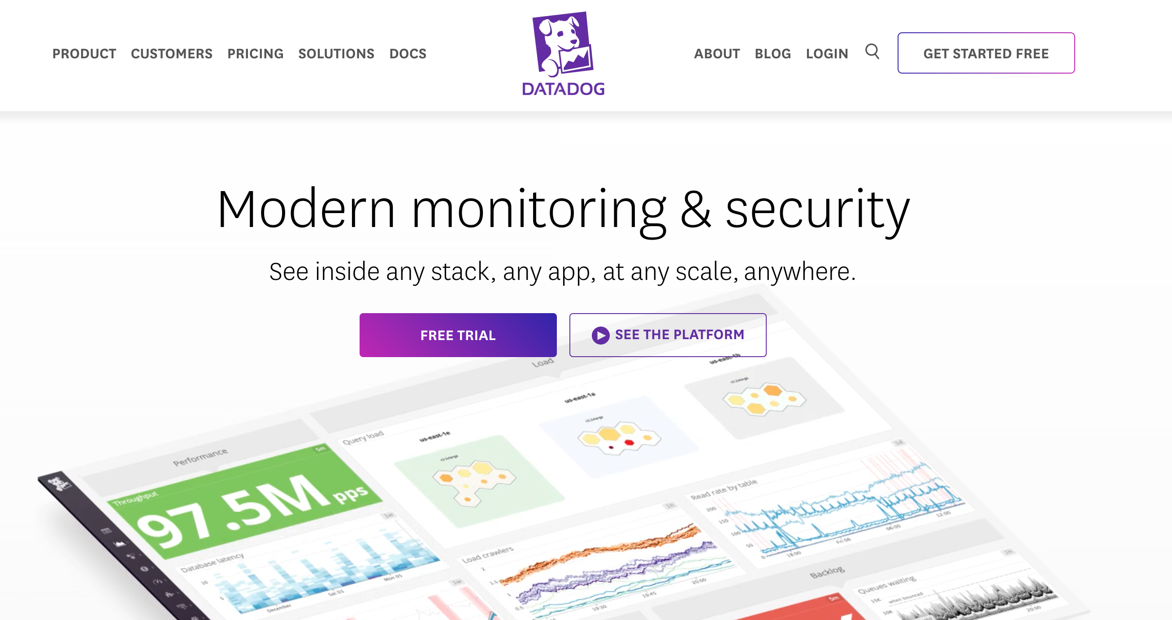Viewport: 1172px width, 620px height.
Task: Click the BLOG navigation item
Action: [773, 53]
